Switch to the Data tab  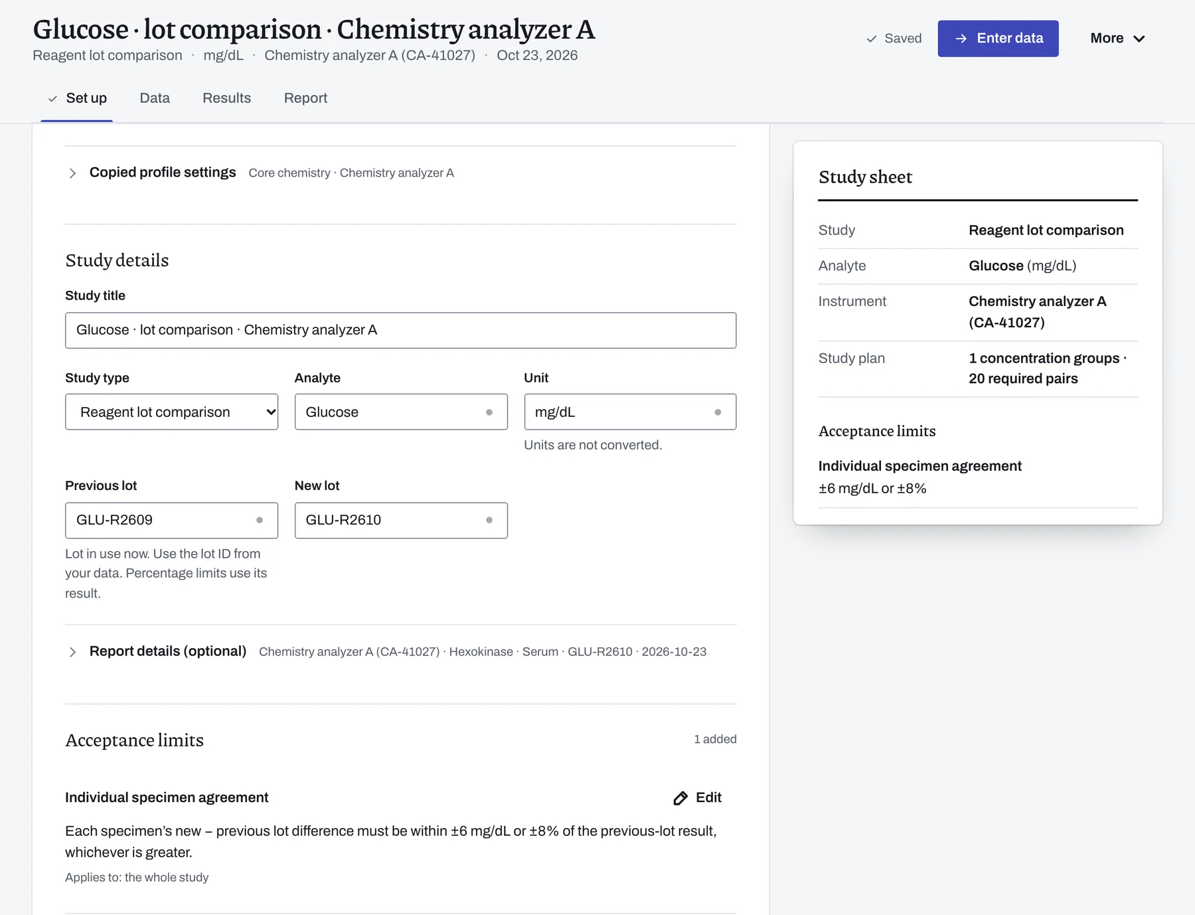point(155,98)
